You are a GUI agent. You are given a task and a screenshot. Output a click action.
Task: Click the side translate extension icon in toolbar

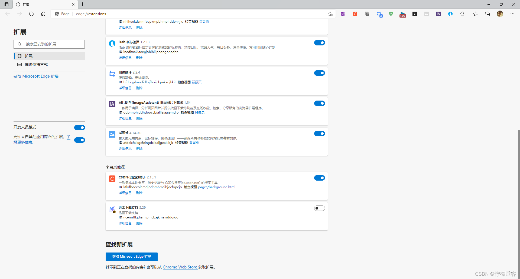(379, 14)
